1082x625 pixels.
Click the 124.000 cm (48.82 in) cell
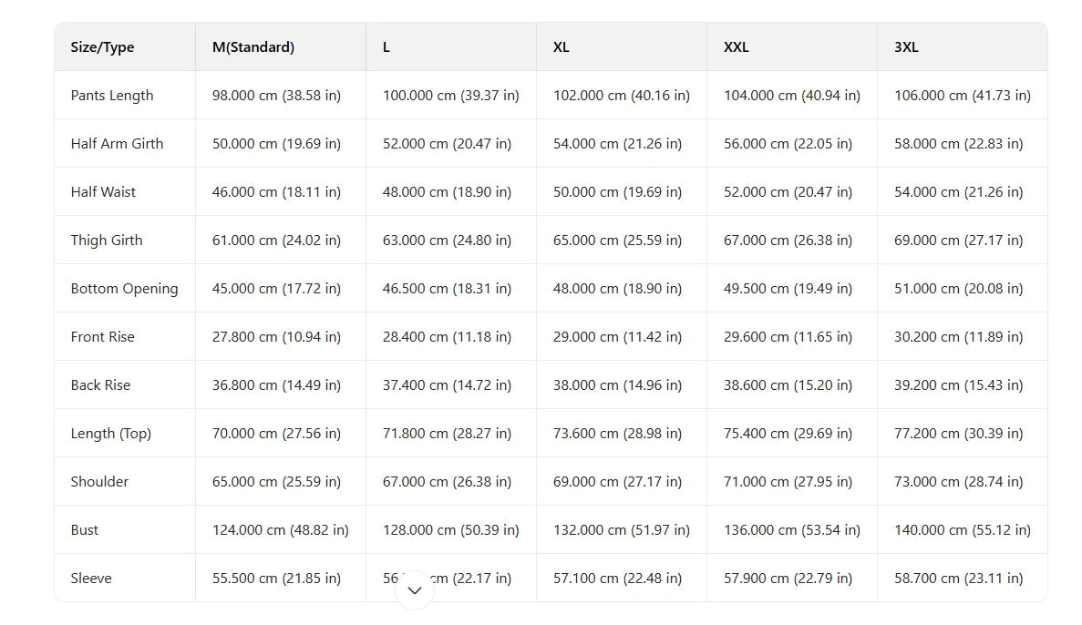pos(280,530)
